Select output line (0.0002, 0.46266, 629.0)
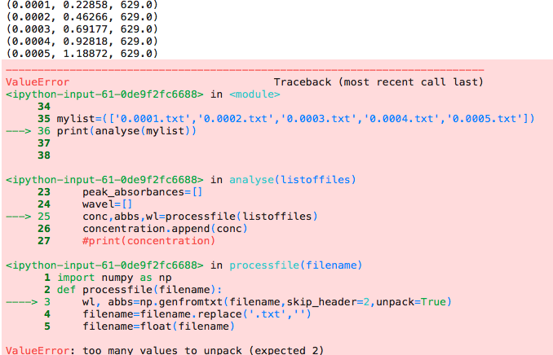 pyautogui.click(x=82, y=17)
